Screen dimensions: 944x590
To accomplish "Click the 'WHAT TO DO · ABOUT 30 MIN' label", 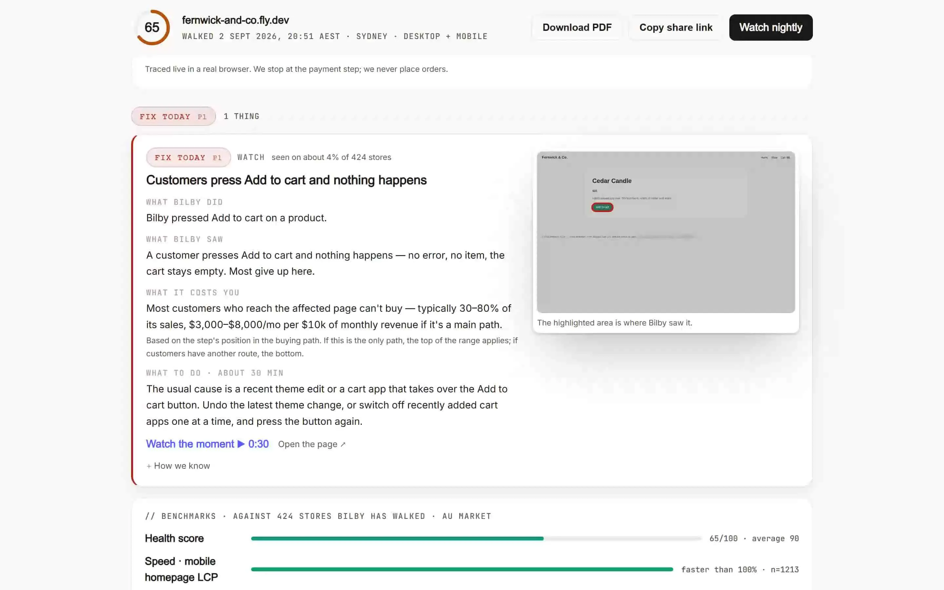I will (x=215, y=373).
